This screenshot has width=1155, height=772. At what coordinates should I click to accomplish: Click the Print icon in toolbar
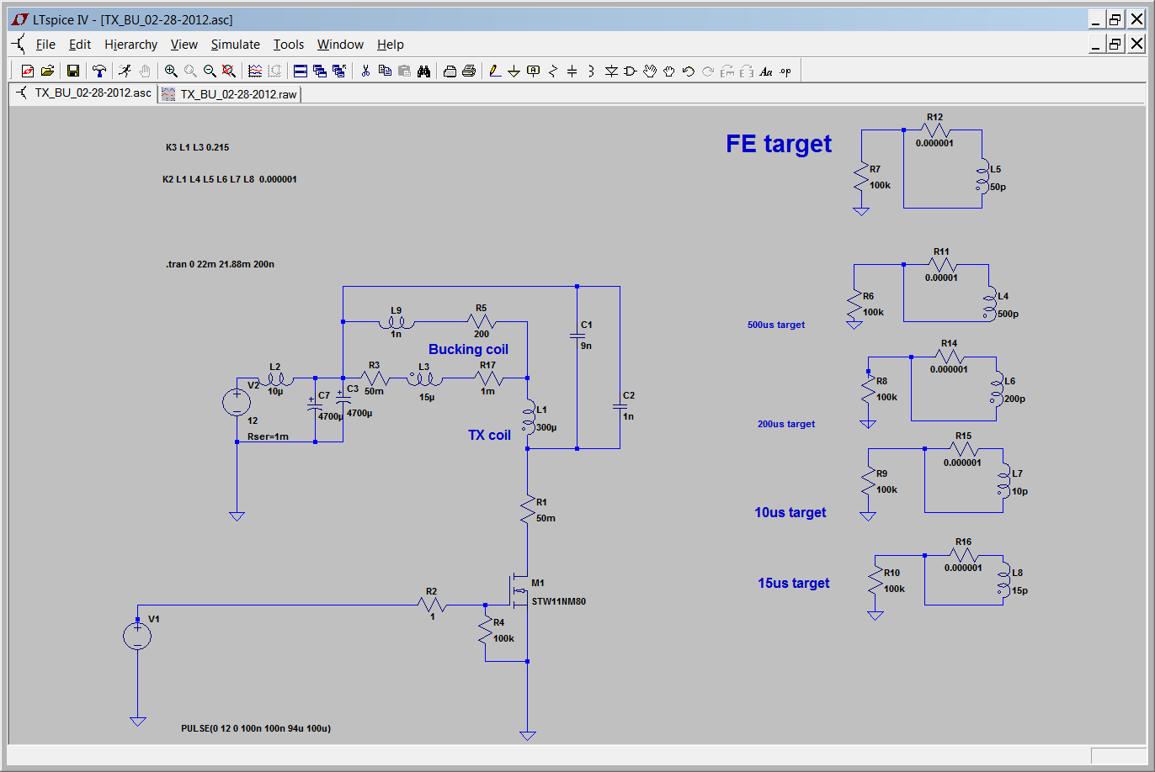pos(469,71)
